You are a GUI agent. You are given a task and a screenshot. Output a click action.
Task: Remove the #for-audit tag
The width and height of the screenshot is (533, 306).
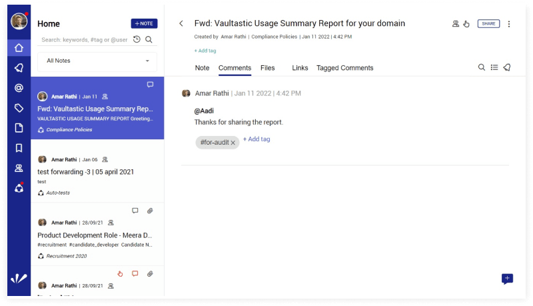(x=233, y=143)
